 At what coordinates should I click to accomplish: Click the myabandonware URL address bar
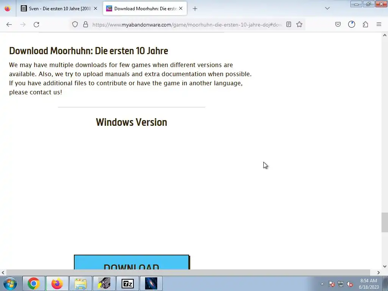(187, 25)
